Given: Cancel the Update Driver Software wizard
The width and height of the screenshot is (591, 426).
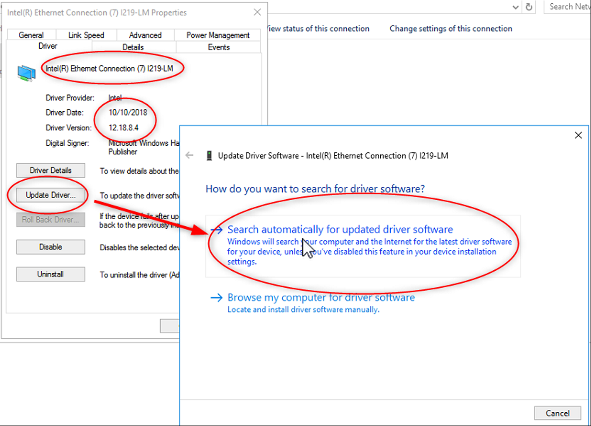Looking at the screenshot, I should pyautogui.click(x=557, y=413).
